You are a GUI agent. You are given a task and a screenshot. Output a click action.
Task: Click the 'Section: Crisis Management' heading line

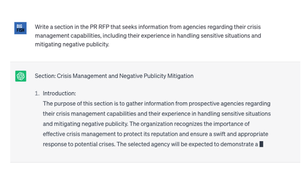click(x=114, y=76)
